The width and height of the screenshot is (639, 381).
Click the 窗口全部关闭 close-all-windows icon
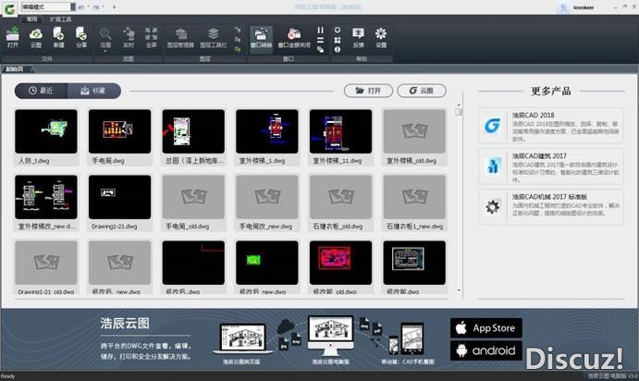click(x=293, y=35)
